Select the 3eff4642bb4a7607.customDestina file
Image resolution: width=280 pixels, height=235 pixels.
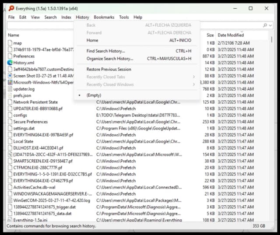(x=43, y=69)
